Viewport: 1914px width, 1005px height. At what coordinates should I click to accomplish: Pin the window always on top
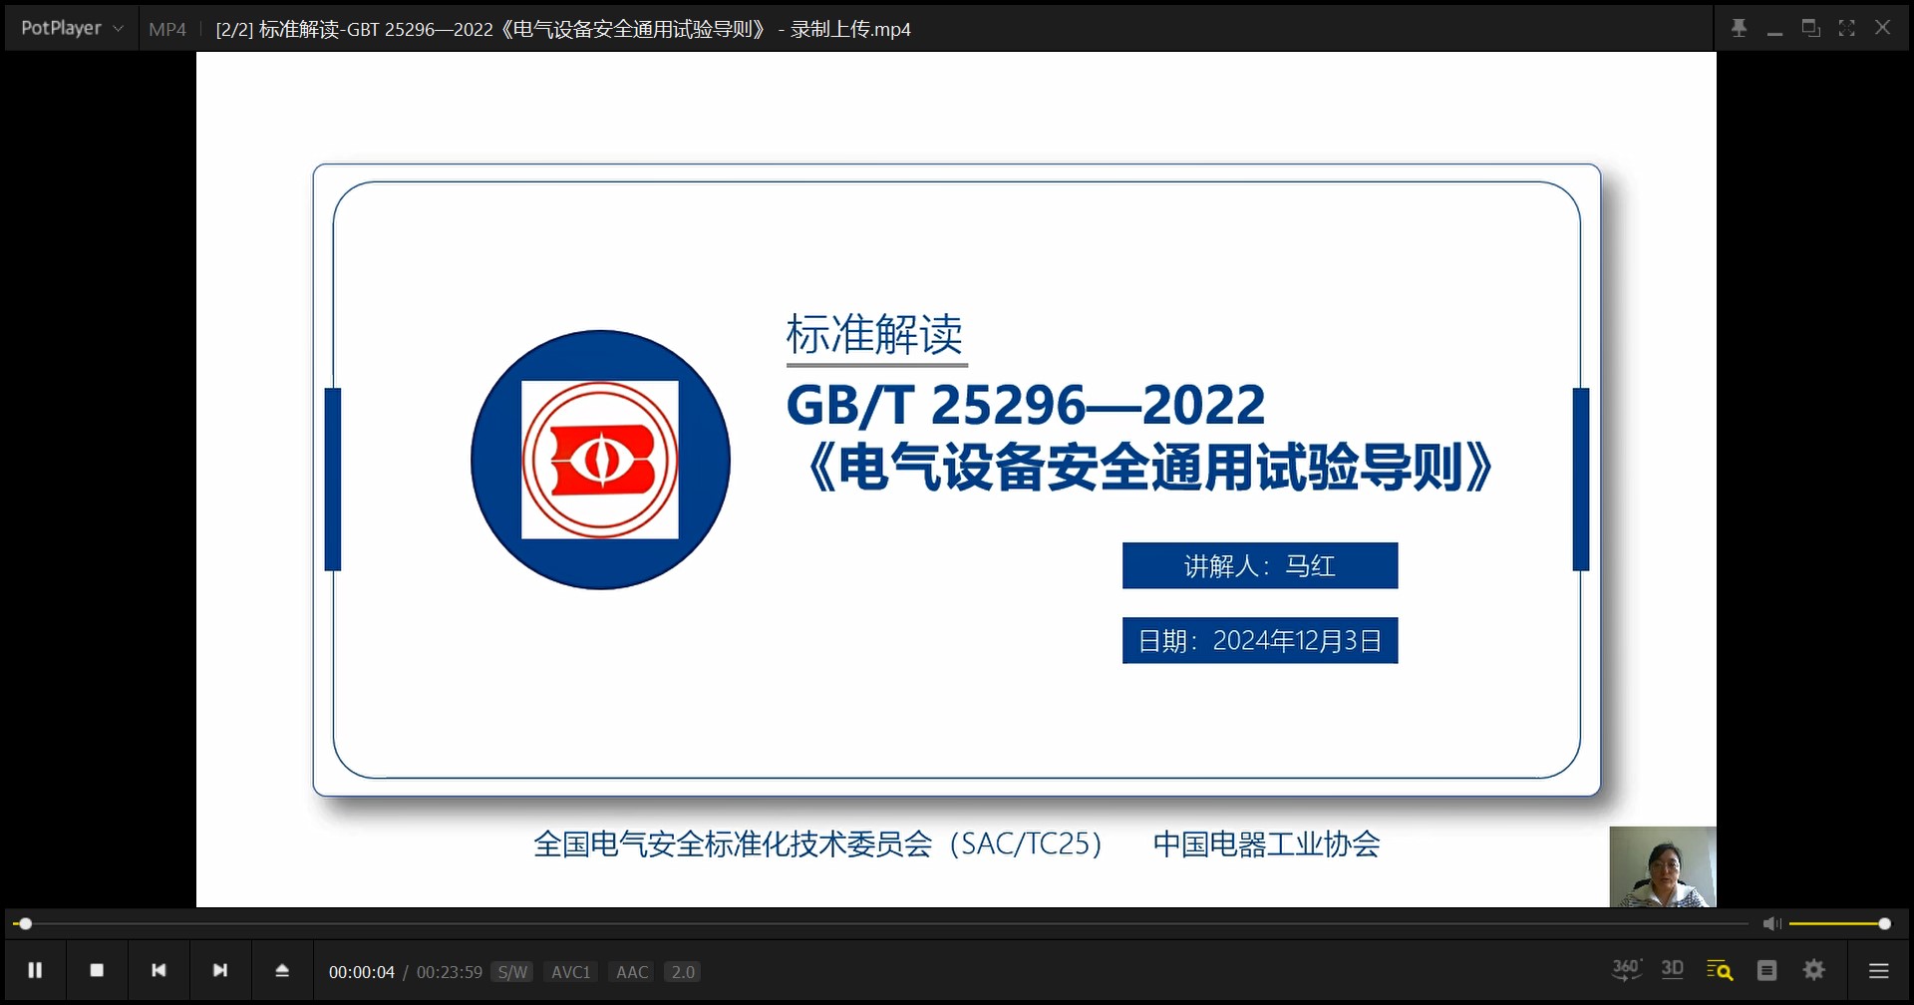pyautogui.click(x=1739, y=28)
